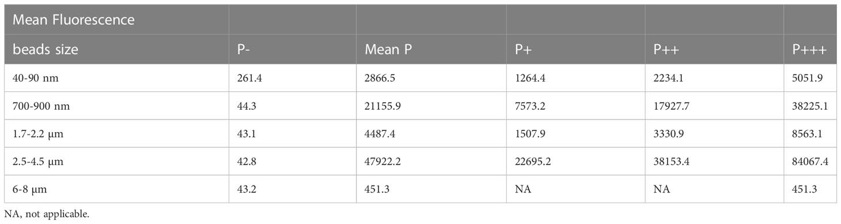Select the 'P++' column header

(x=665, y=49)
